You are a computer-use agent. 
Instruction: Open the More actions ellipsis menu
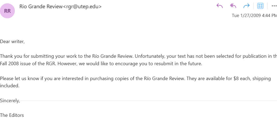[274, 6]
